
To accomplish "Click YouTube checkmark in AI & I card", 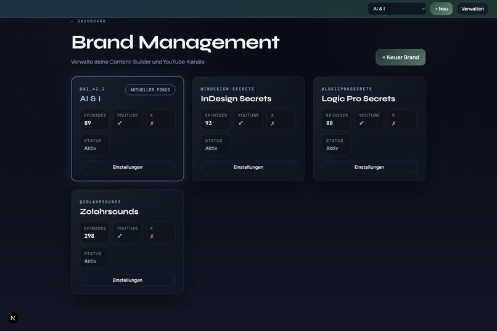I will pyautogui.click(x=120, y=123).
